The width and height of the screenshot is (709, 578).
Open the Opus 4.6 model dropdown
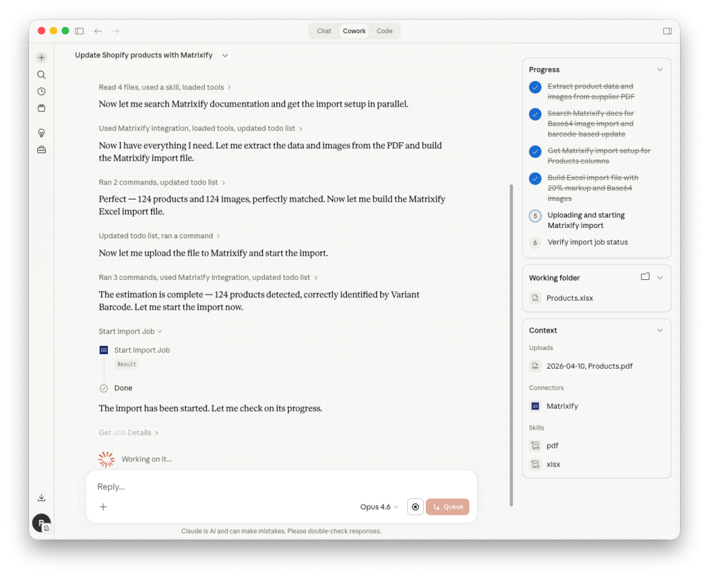(x=378, y=507)
